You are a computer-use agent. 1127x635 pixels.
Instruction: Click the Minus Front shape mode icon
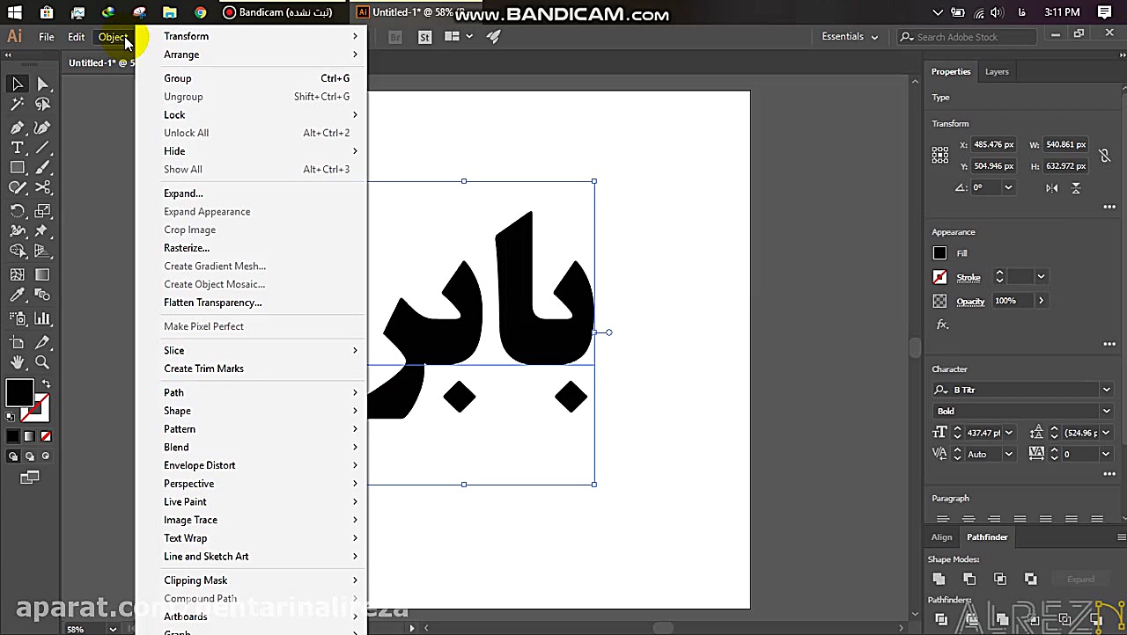[x=969, y=579]
